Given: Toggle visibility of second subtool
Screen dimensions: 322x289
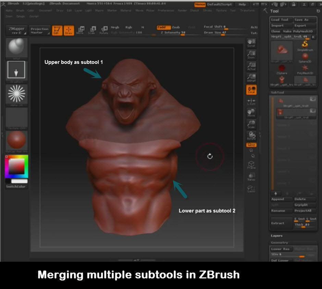Looking at the screenshot, I should click(313, 111).
